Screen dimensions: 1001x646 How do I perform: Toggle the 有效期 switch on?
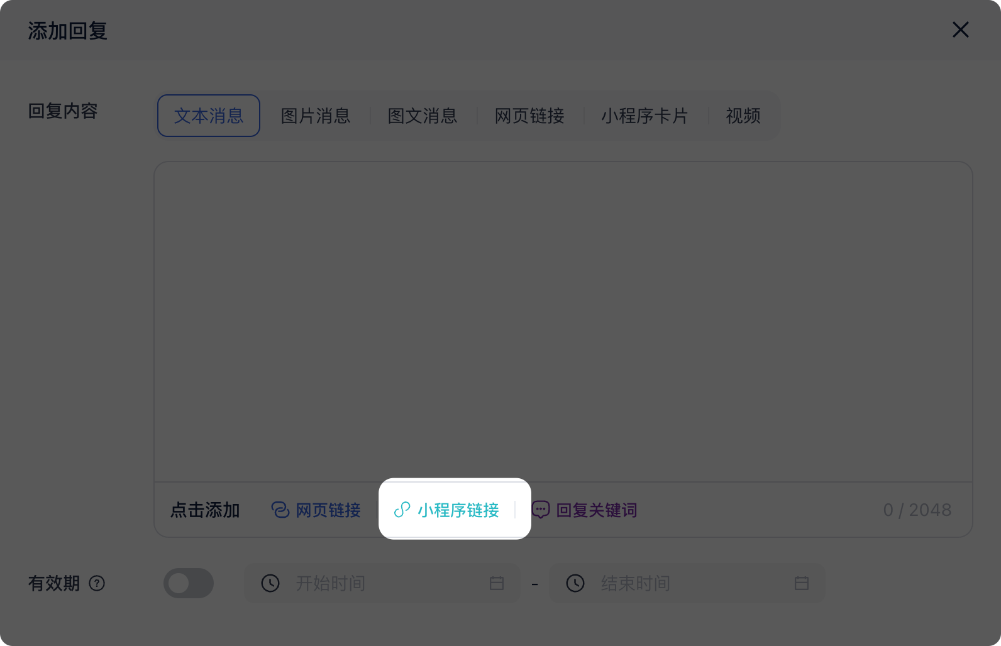(x=189, y=583)
